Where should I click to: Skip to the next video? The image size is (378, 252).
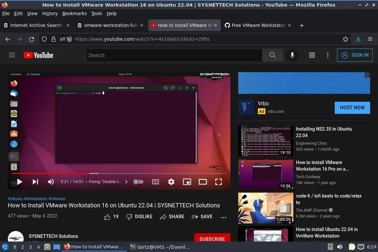(x=35, y=182)
